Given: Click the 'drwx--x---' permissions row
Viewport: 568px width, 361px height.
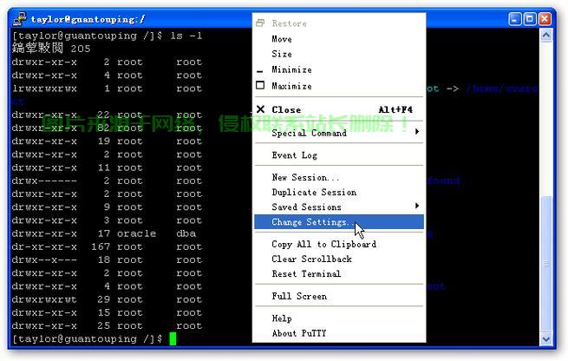Looking at the screenshot, I should click(44, 259).
